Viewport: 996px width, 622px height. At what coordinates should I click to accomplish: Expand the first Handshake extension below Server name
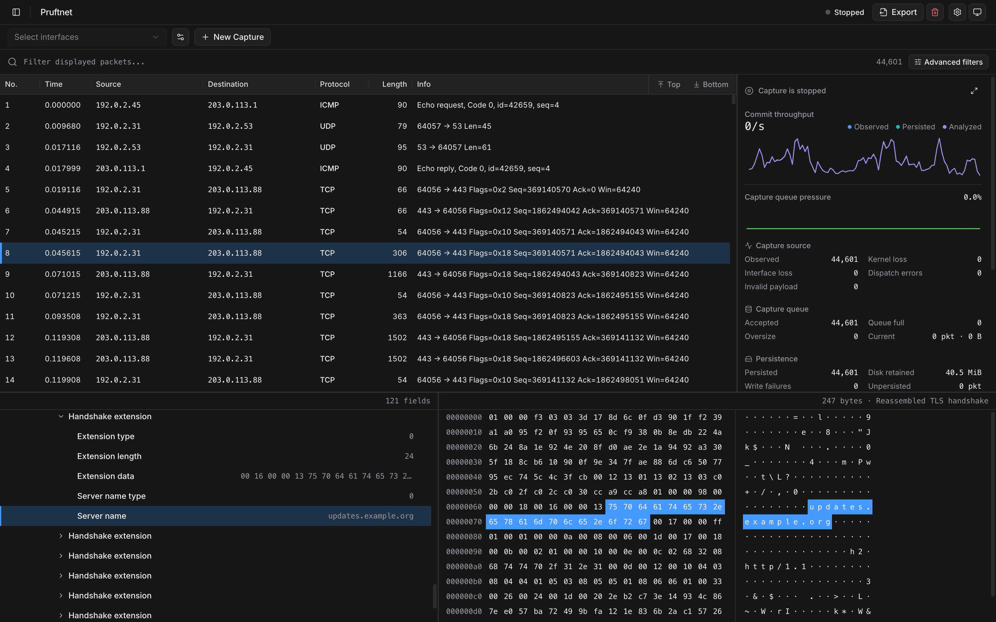pos(61,536)
